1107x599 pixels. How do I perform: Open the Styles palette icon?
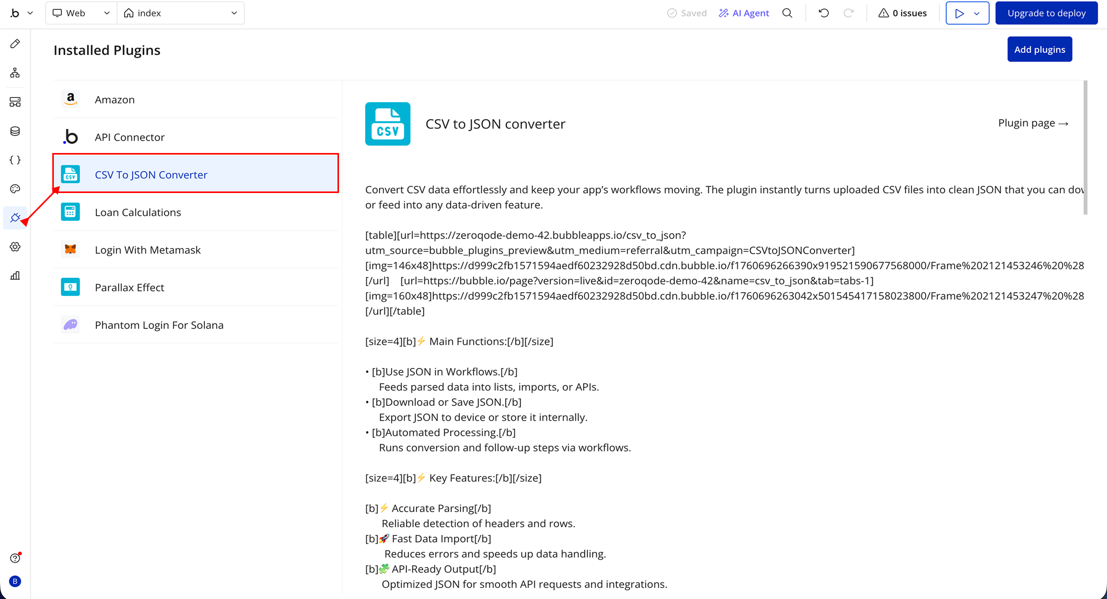(x=15, y=189)
